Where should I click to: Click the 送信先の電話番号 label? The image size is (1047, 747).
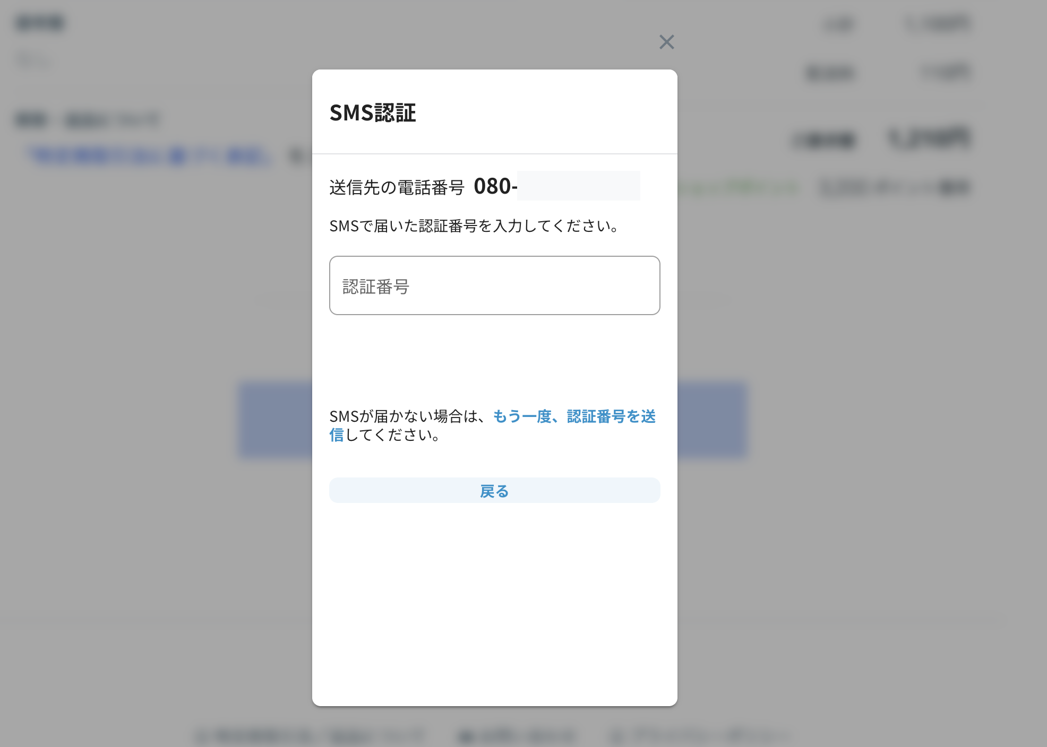pyautogui.click(x=397, y=187)
